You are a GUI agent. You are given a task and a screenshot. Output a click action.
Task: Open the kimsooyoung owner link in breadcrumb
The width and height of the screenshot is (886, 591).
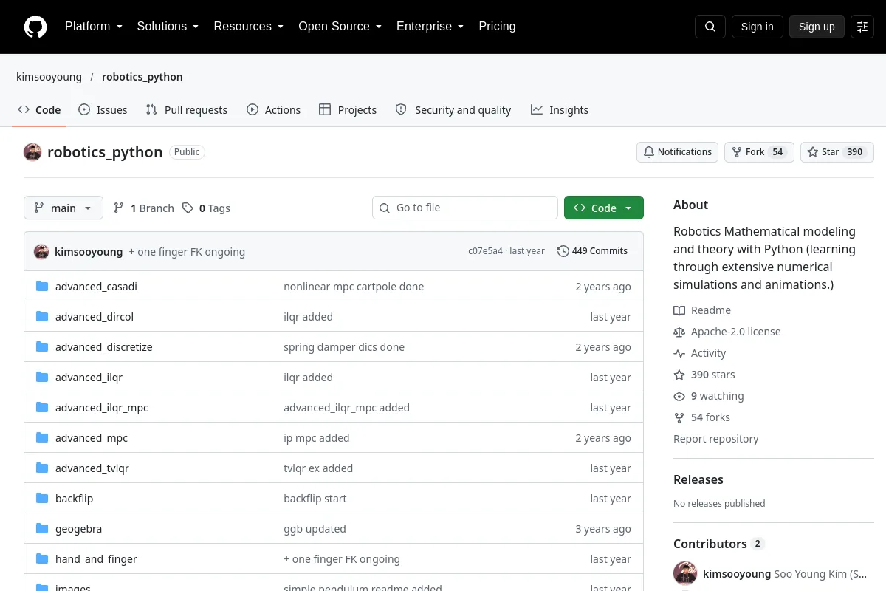tap(49, 77)
